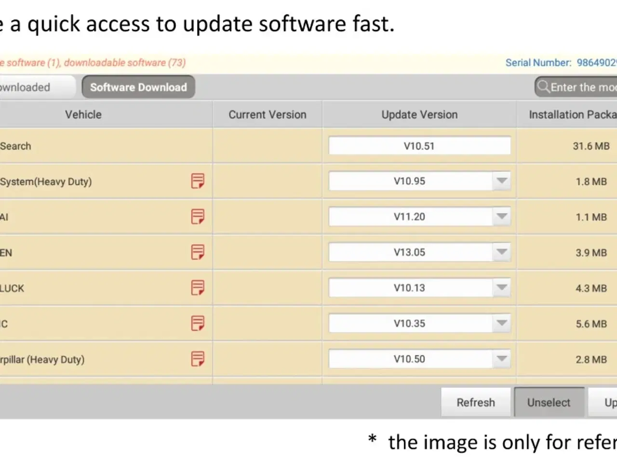Click the magnifier search icon
The height and width of the screenshot is (462, 617).
[543, 87]
